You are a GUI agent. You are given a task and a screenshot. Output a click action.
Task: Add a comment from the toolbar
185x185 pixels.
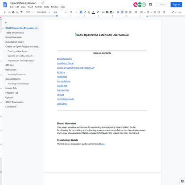tap(107, 12)
